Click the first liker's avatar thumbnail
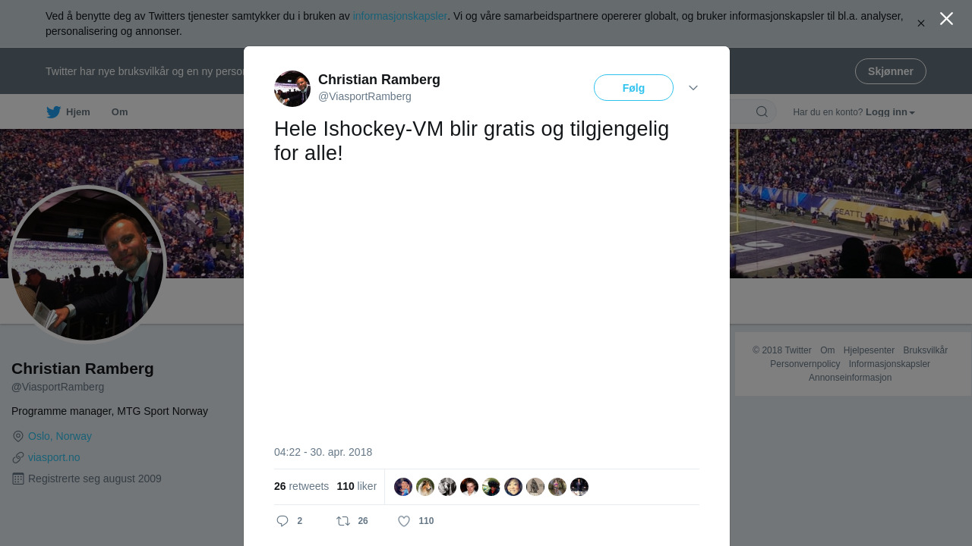 pos(403,487)
